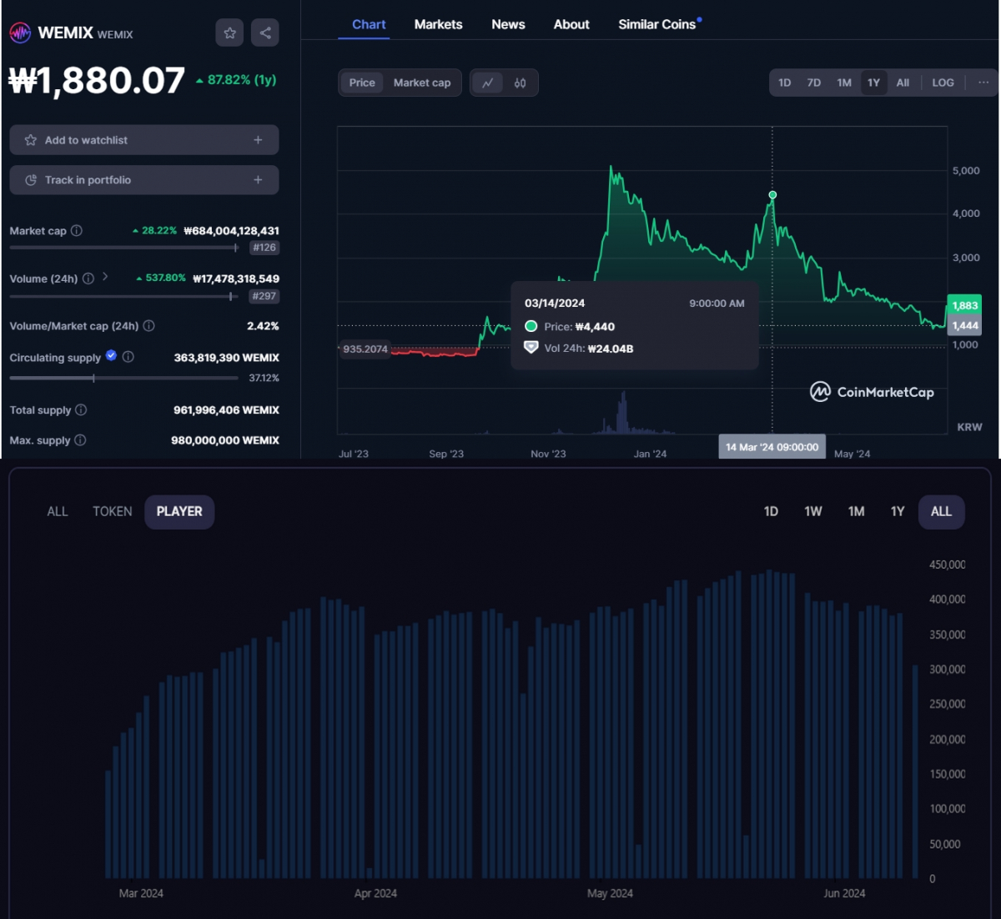This screenshot has height=919, width=1001.
Task: Click the share icon beside WEMIX
Action: click(x=265, y=33)
